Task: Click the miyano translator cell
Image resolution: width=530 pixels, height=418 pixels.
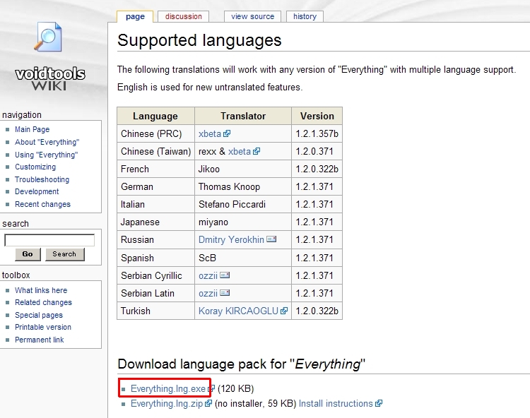Action: coord(243,222)
